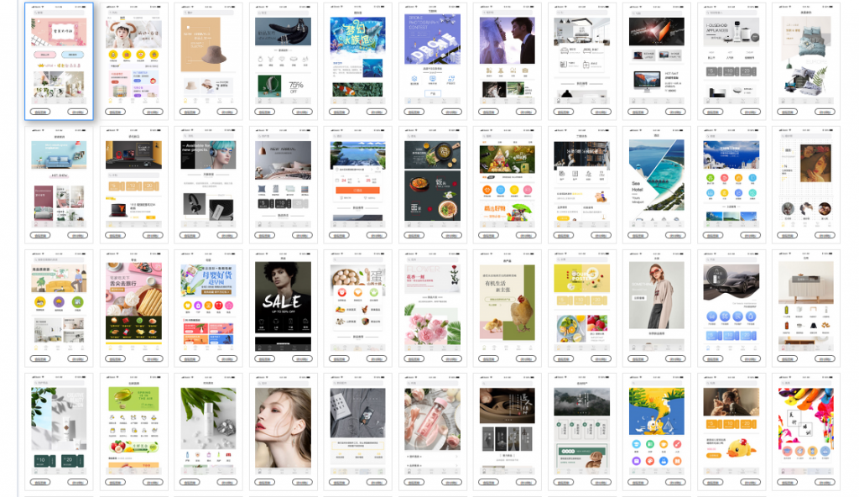Click the red round icon in mother-baby goods template
The image size is (859, 497).
click(221, 304)
